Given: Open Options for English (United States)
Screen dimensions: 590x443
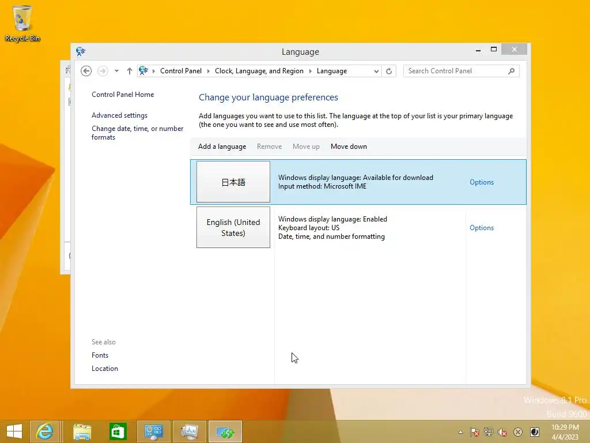Looking at the screenshot, I should tap(482, 228).
